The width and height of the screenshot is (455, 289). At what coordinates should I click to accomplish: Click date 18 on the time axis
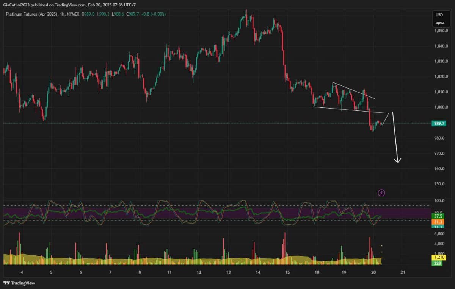pyautogui.click(x=317, y=272)
